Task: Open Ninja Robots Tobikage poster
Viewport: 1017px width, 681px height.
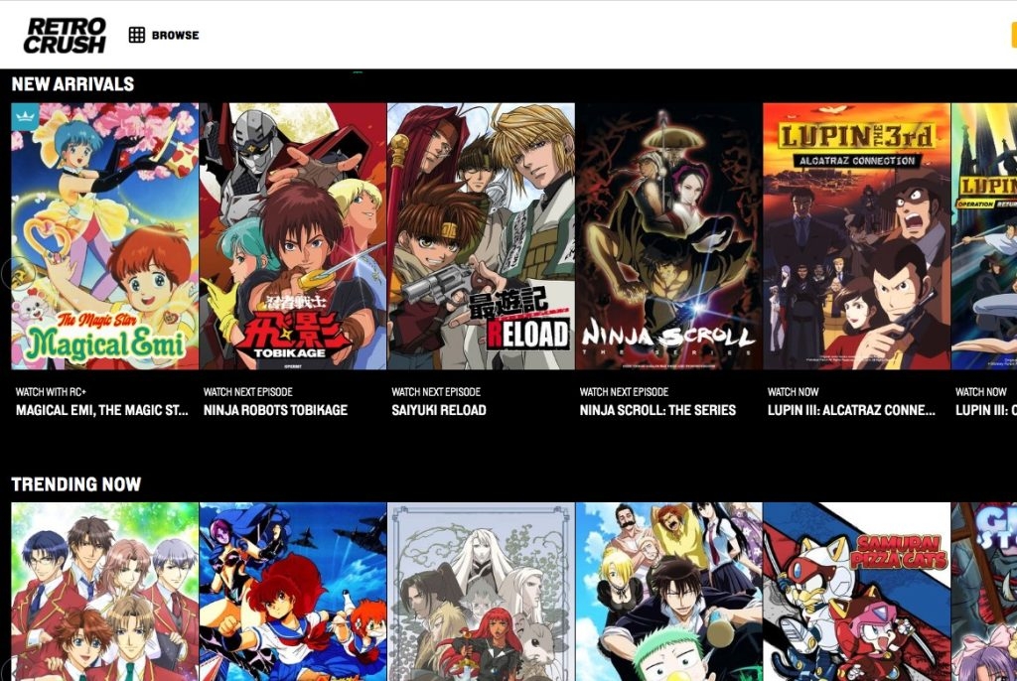Action: [293, 236]
